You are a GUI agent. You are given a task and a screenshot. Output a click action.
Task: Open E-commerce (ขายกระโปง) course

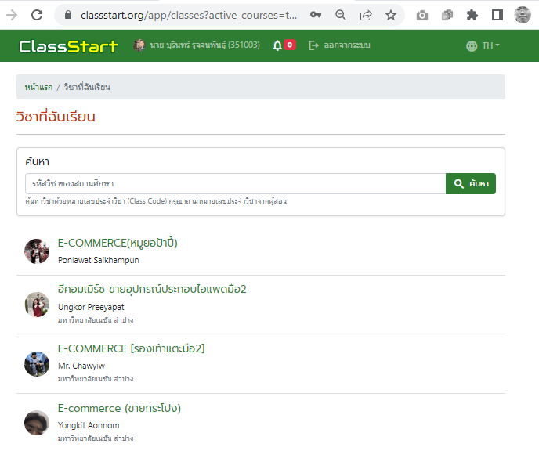[119, 408]
